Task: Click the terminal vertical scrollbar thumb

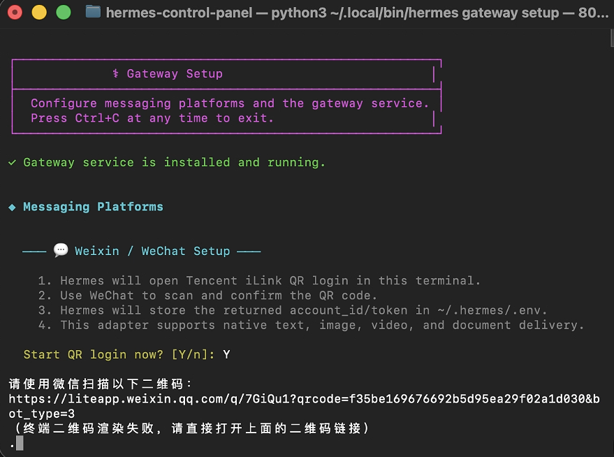Action: point(612,38)
